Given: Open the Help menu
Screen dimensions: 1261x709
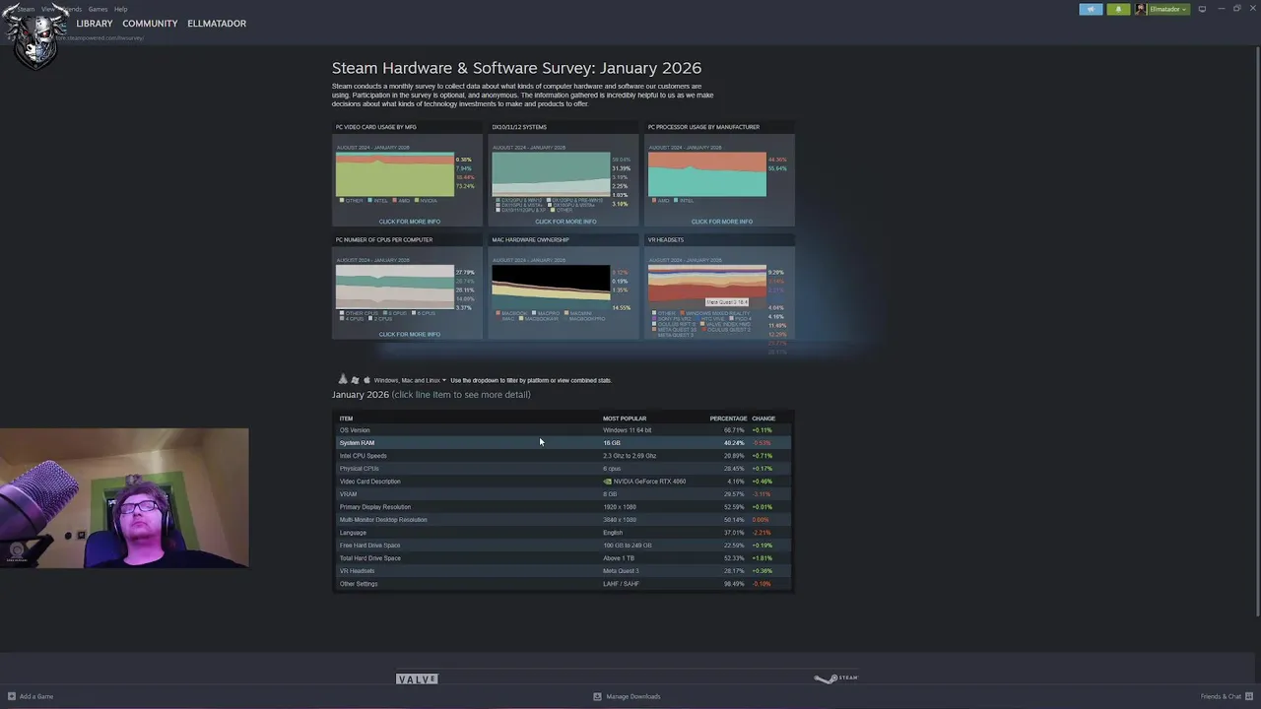Looking at the screenshot, I should 120,9.
